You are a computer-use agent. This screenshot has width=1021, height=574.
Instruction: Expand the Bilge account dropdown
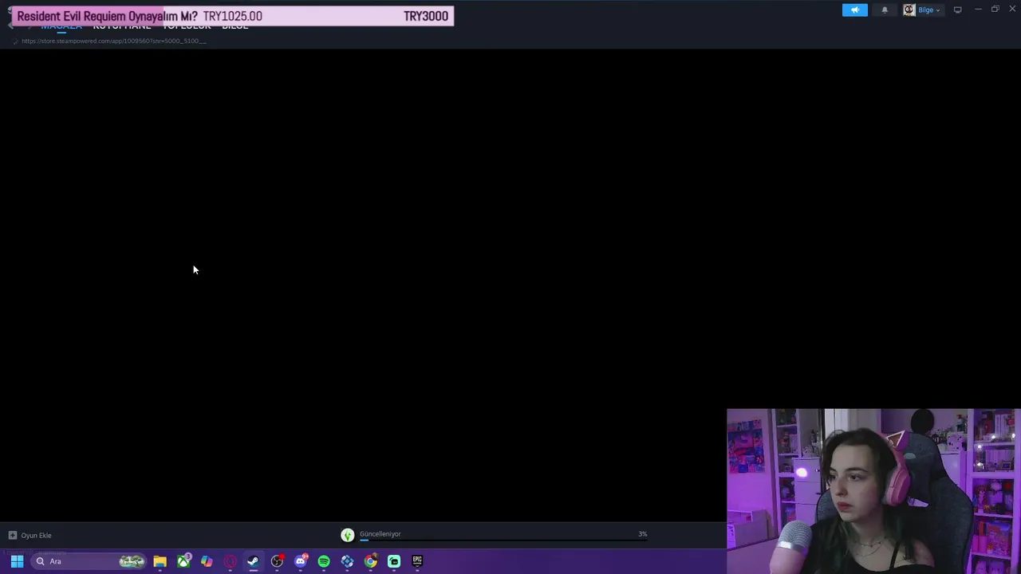point(929,10)
